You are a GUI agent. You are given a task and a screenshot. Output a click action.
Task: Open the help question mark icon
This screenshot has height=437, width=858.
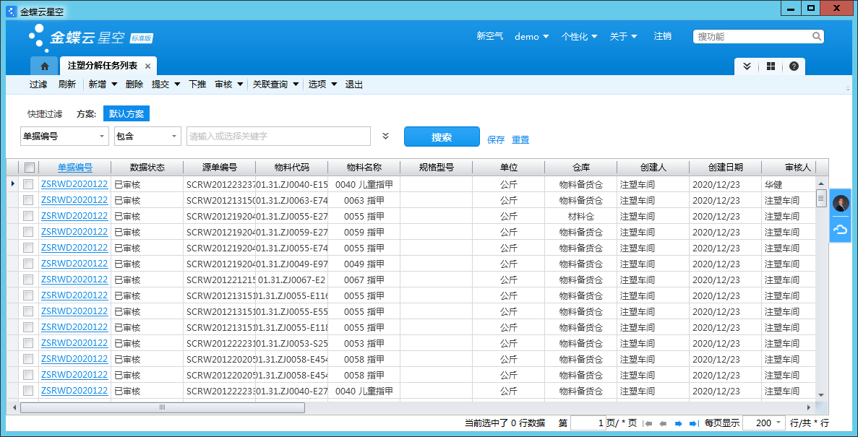[x=794, y=66]
